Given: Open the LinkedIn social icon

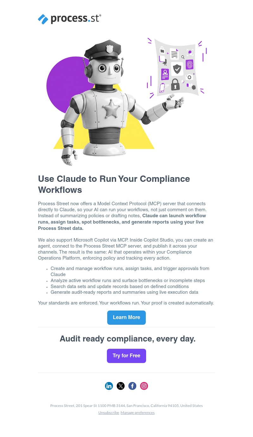Looking at the screenshot, I should pyautogui.click(x=109, y=386).
